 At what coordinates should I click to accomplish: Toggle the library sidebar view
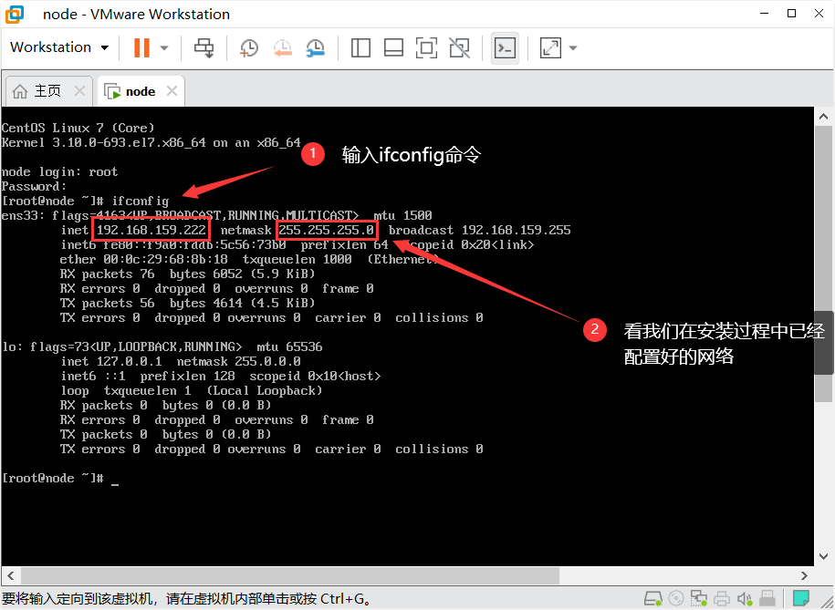click(x=360, y=48)
